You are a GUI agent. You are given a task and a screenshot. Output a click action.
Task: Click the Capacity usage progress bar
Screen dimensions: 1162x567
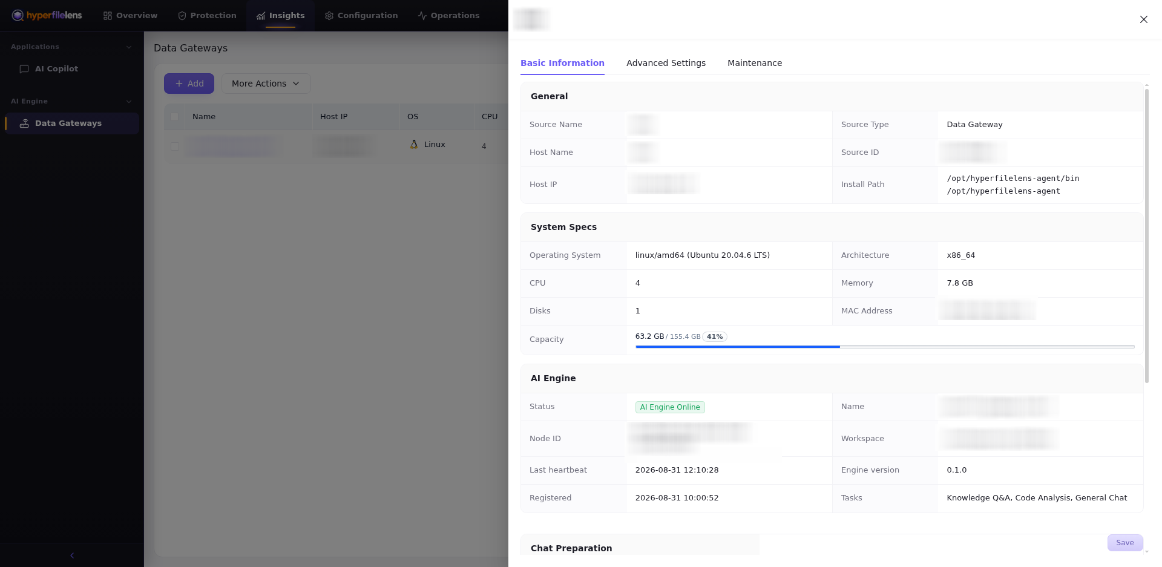point(885,347)
